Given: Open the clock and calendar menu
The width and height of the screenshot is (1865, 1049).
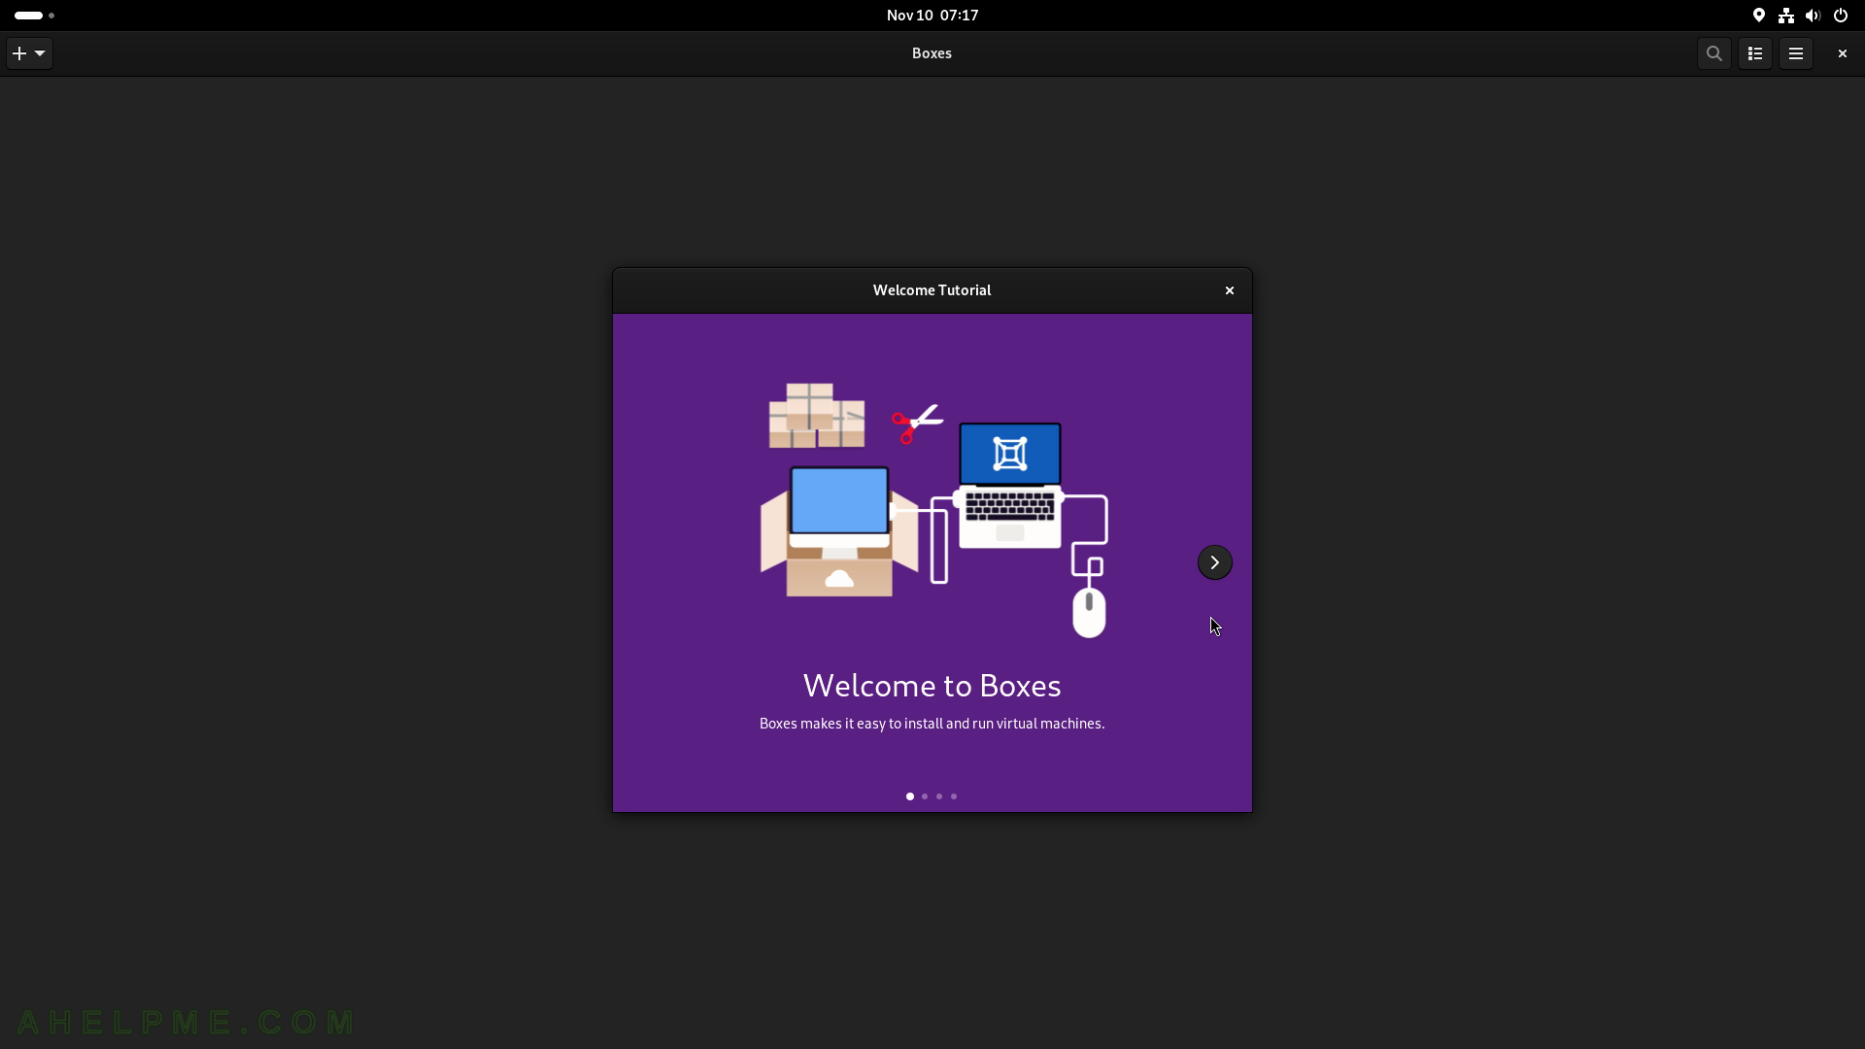Looking at the screenshot, I should pos(932,16).
